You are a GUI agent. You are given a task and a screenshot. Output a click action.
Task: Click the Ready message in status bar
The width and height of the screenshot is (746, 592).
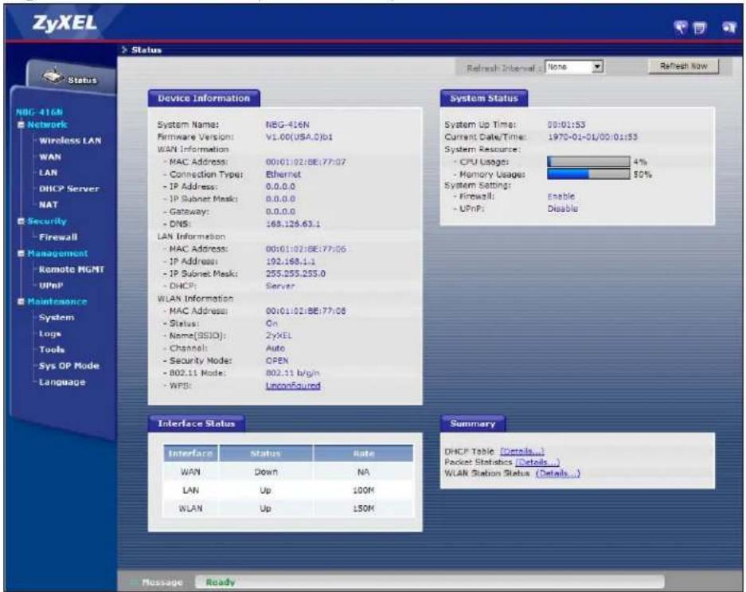click(x=221, y=582)
